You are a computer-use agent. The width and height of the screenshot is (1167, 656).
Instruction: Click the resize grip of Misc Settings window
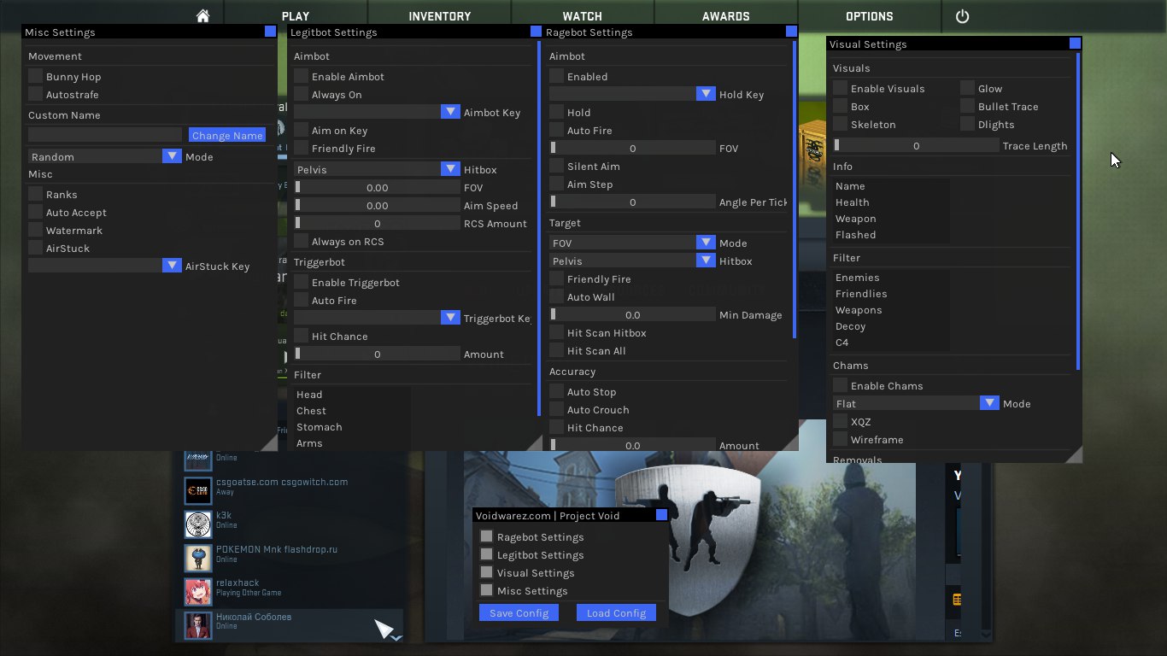(269, 442)
